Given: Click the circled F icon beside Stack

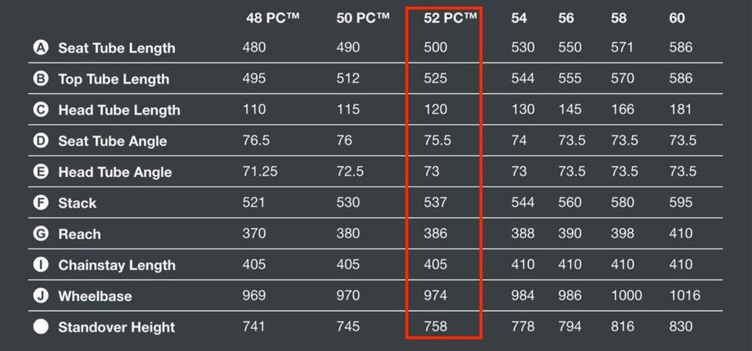Looking at the screenshot, I should point(41,202).
